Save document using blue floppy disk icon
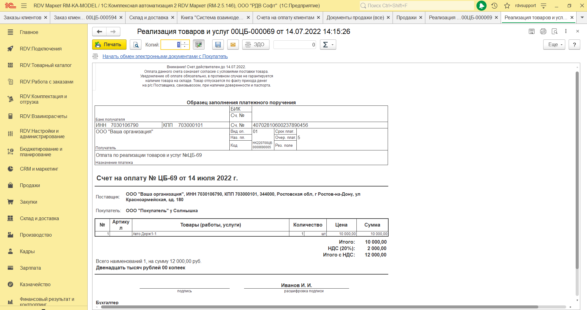The height and width of the screenshot is (310, 587). pos(218,45)
